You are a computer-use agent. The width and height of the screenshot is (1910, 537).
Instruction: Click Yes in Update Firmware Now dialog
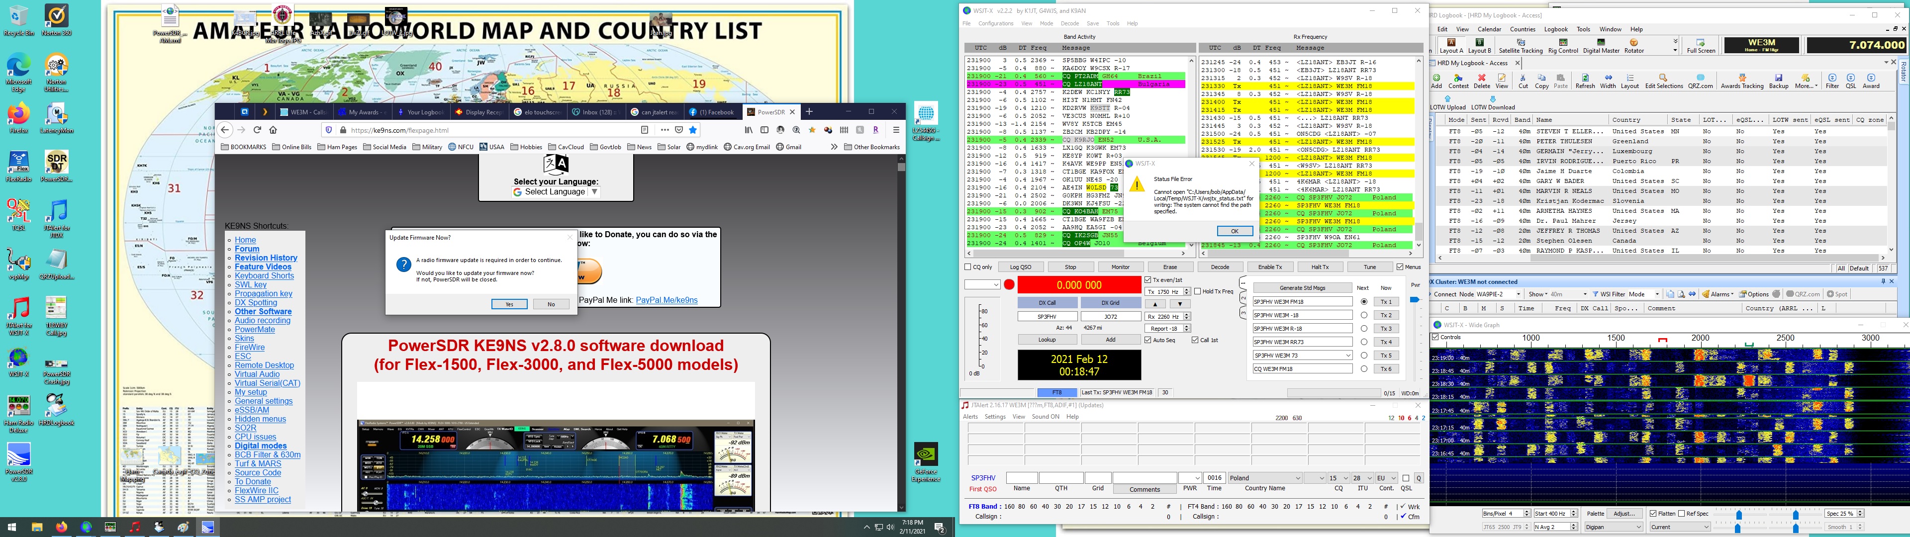[509, 304]
